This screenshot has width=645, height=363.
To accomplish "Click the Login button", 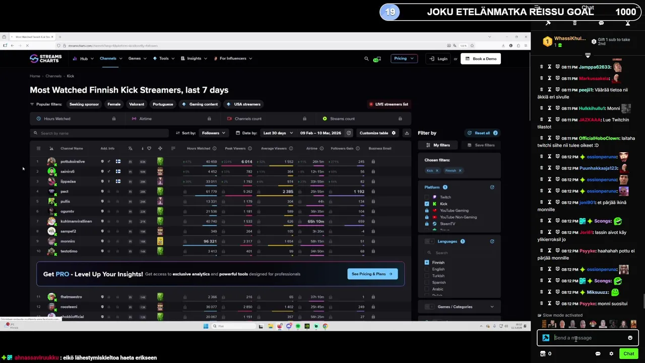I will click(438, 58).
